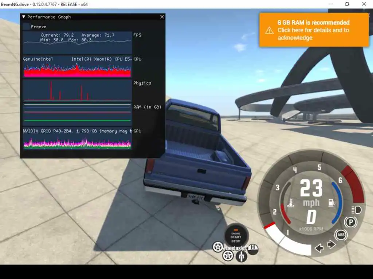Viewport: 373px width, 279px height.
Task: Click the CPU usage graph
Action: click(x=77, y=67)
